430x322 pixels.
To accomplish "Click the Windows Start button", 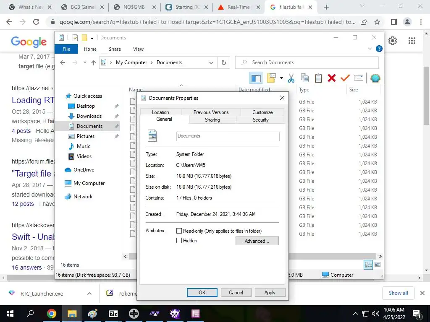I will [x=10, y=314].
